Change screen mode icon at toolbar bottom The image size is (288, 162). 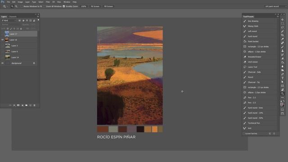pyautogui.click(x=282, y=114)
